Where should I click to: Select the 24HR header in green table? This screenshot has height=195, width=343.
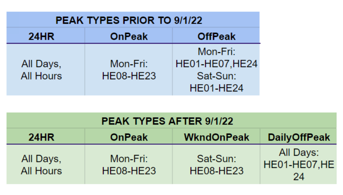point(41,137)
